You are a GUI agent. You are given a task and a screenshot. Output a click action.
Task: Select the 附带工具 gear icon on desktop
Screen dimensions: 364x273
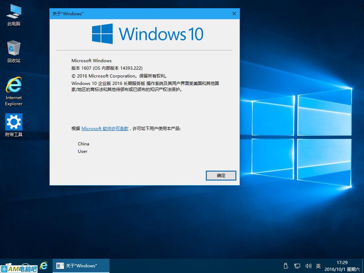[14, 125]
